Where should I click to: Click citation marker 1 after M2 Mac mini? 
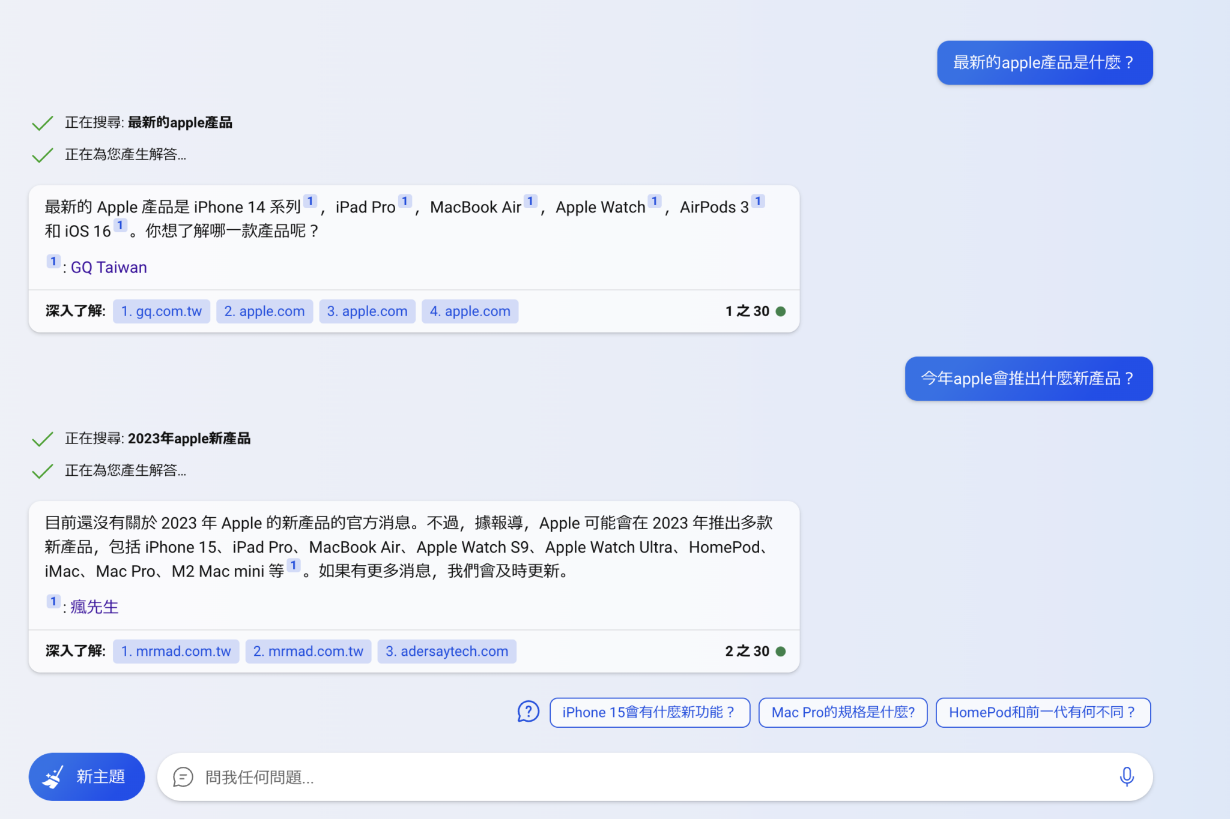pos(293,565)
